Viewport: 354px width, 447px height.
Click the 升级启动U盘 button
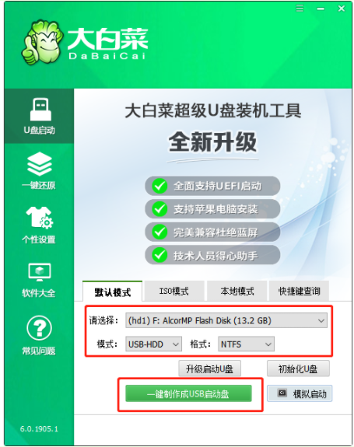209,368
